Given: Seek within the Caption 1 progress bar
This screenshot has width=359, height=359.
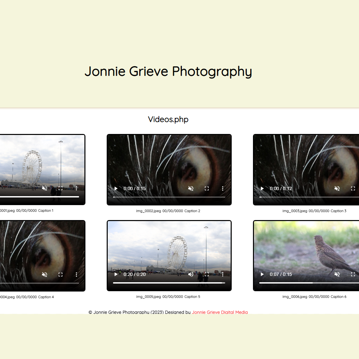Looking at the screenshot, I should click(x=39, y=197).
